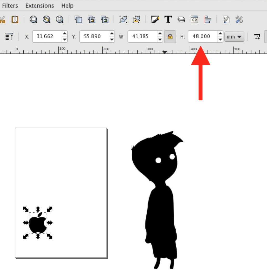267x278 pixels.
Task: Open the Text and Font dialog
Action: pos(168,19)
